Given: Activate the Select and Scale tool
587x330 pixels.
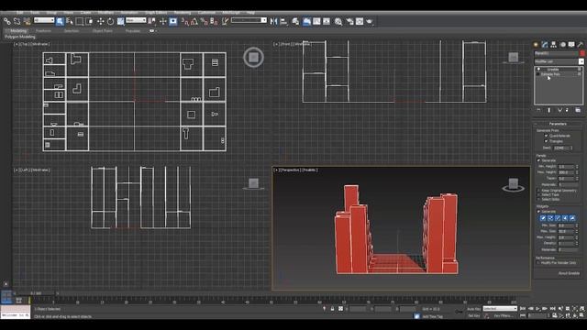Looking at the screenshot, I should (120, 21).
